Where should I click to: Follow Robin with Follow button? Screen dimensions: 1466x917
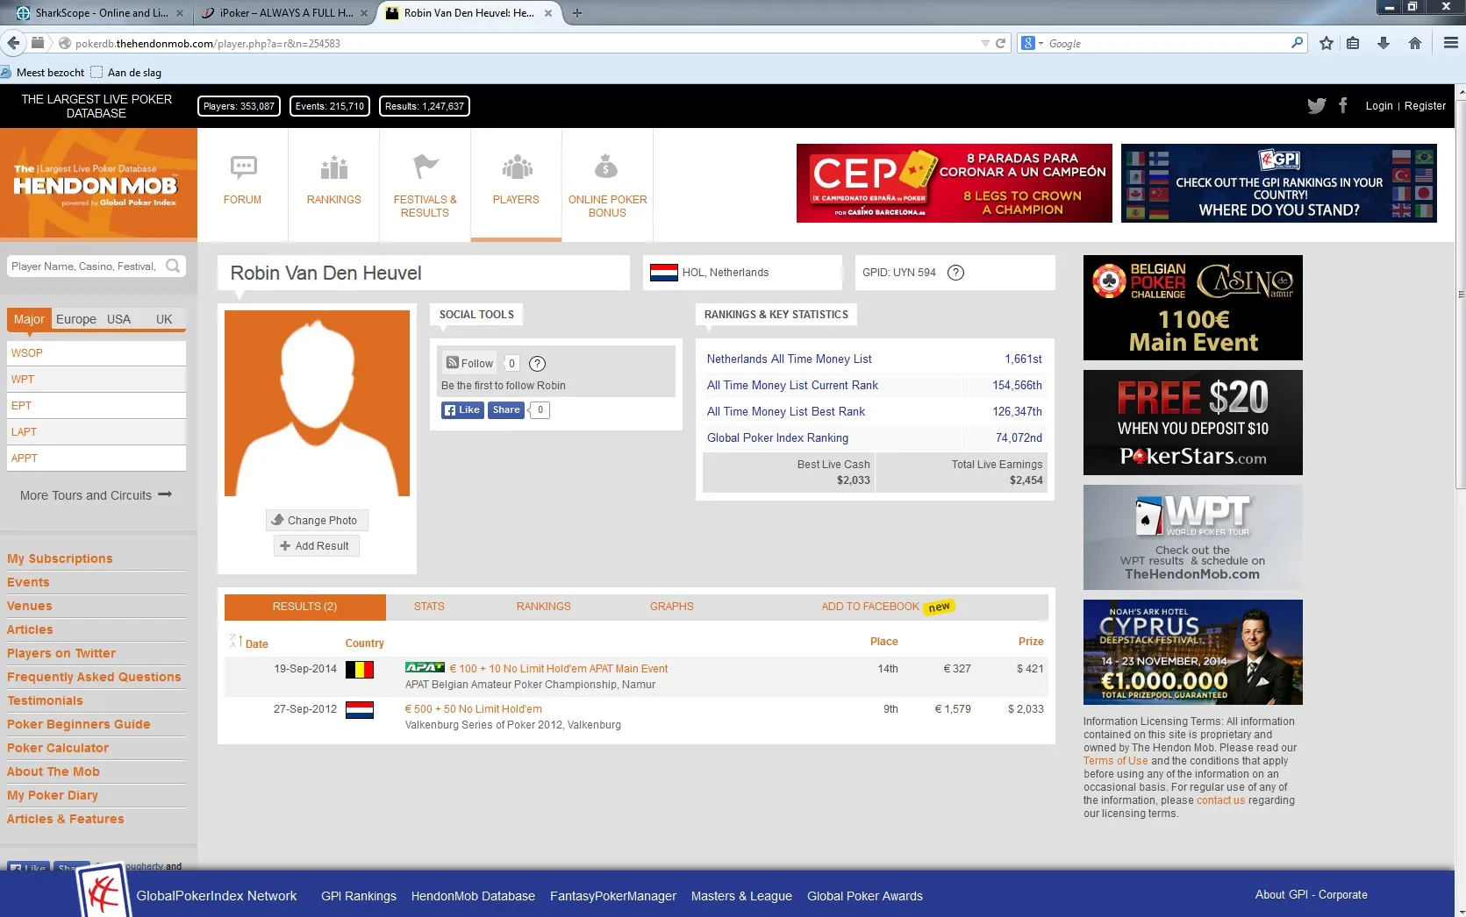tap(469, 363)
